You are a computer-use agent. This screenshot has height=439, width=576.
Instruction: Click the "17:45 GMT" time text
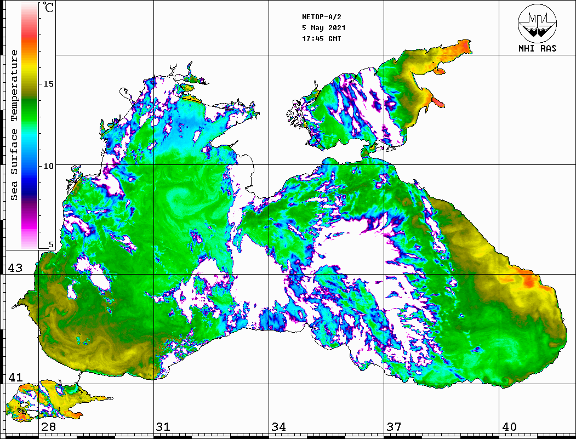click(x=321, y=38)
